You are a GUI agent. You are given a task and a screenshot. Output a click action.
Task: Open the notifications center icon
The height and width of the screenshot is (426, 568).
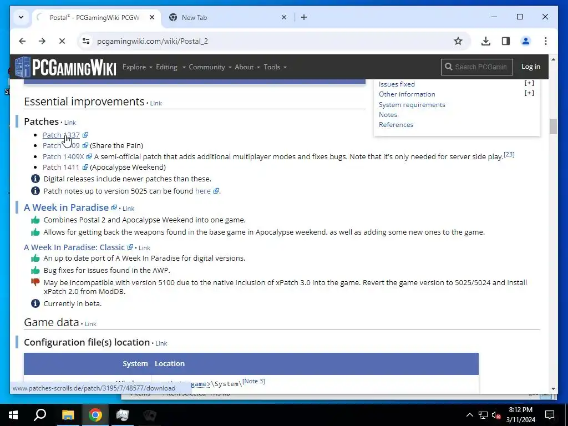tap(550, 415)
